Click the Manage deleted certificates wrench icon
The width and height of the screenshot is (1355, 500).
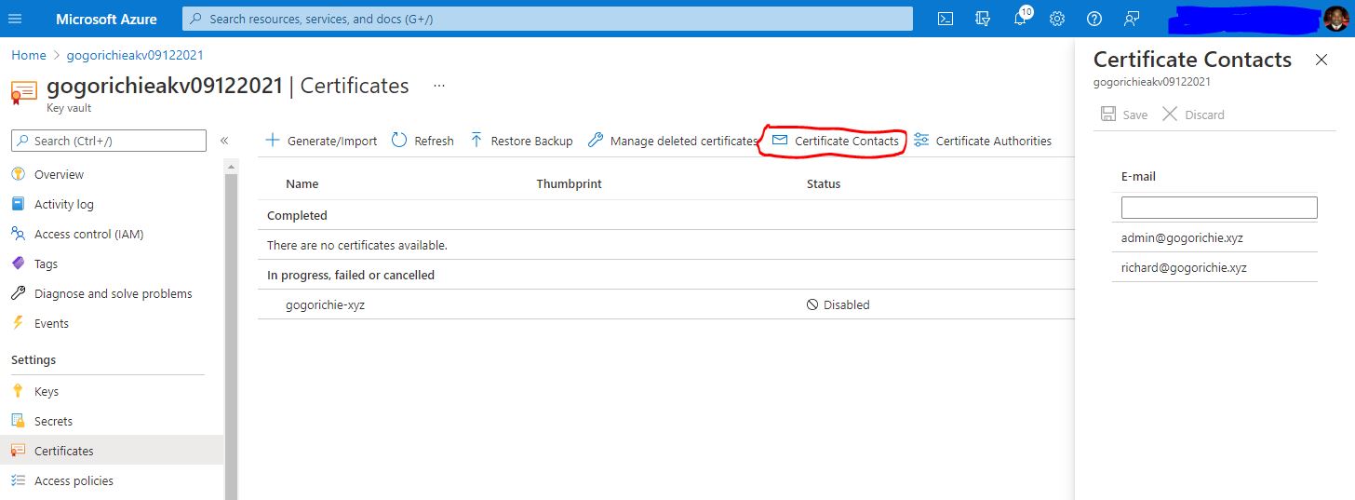(x=596, y=141)
